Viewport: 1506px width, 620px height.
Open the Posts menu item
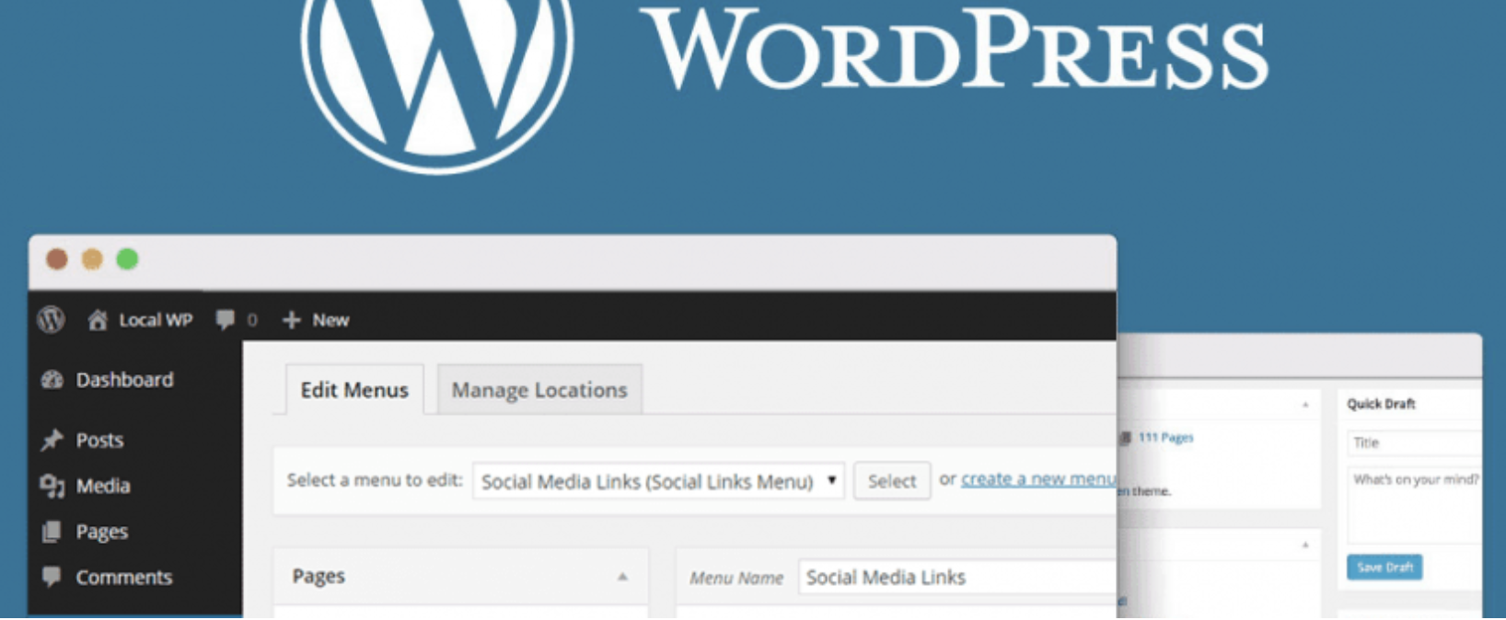(99, 440)
